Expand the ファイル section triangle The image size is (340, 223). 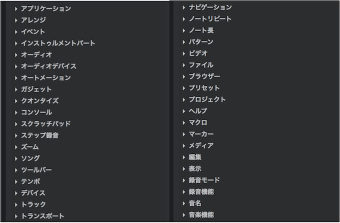184,65
